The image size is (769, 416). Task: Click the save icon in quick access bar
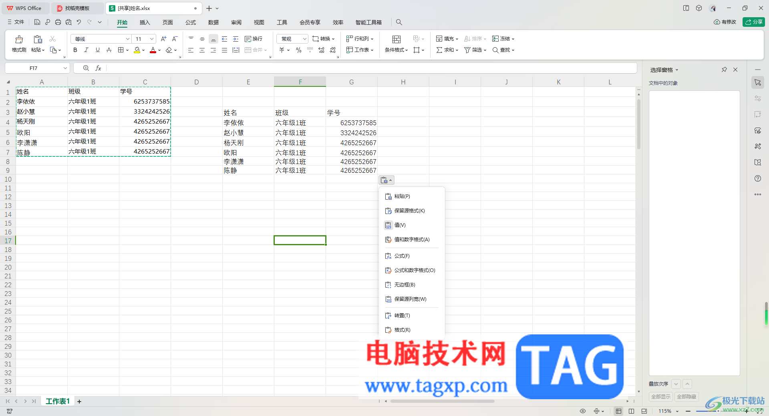(37, 22)
